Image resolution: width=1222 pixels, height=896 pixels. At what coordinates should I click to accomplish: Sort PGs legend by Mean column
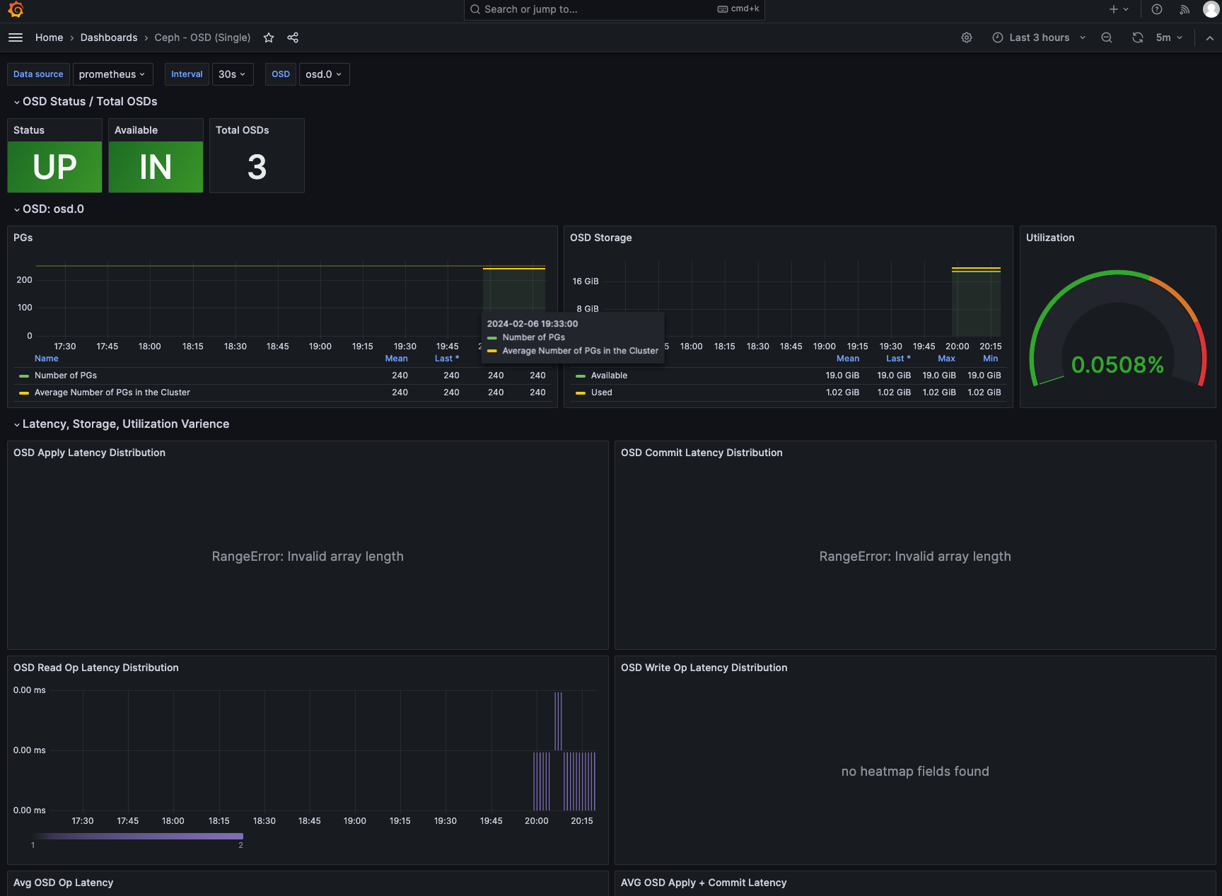tap(396, 359)
